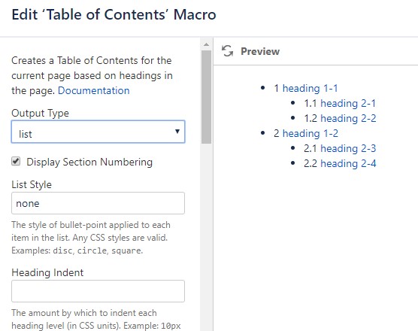Open the Documentation link
Screen dimensions: 418x331
[x=93, y=91]
